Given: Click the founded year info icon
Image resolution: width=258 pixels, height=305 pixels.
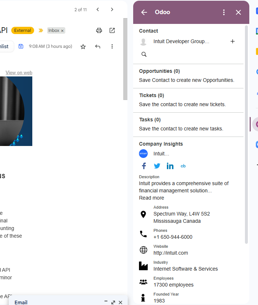Looking at the screenshot, I should click(143, 298).
